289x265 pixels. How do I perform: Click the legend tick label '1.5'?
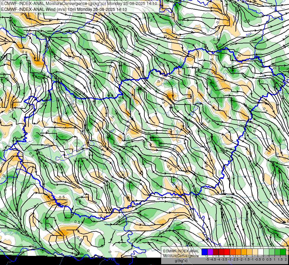[280, 259]
